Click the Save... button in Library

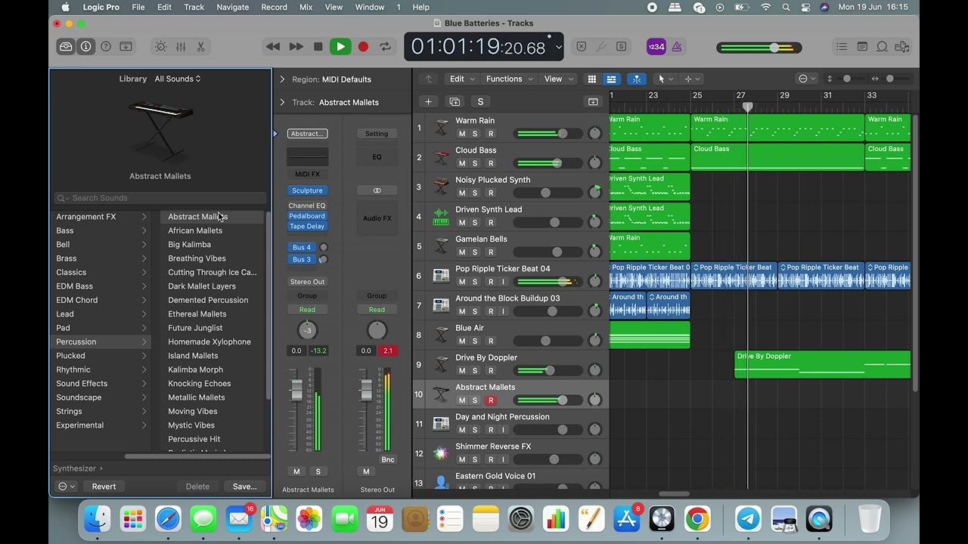244,487
